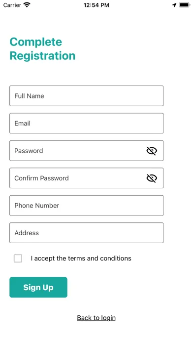
Task: Tap the location arrow icon in status bar
Action: pos(174,5)
